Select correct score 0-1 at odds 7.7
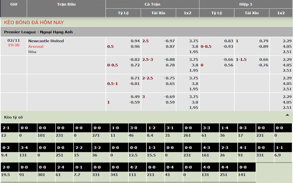This screenshot has height=183, width=293. pos(77,175)
